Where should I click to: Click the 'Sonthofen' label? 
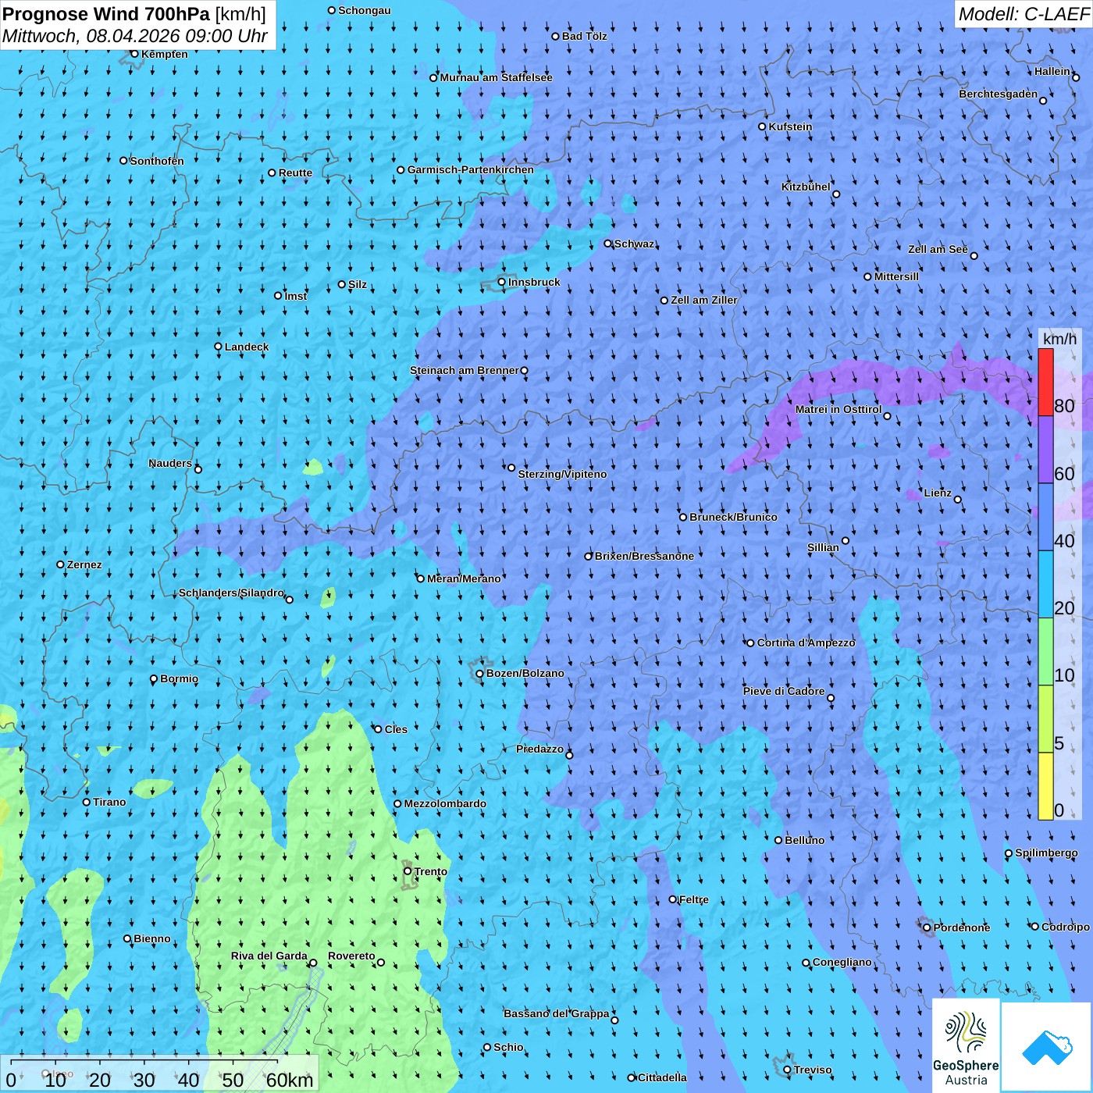click(157, 161)
